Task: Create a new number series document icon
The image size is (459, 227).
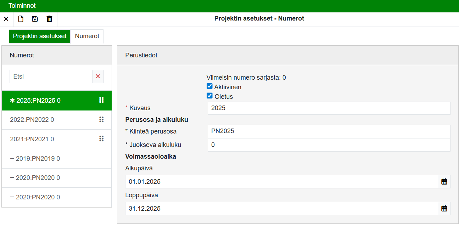Action: pos(21,19)
